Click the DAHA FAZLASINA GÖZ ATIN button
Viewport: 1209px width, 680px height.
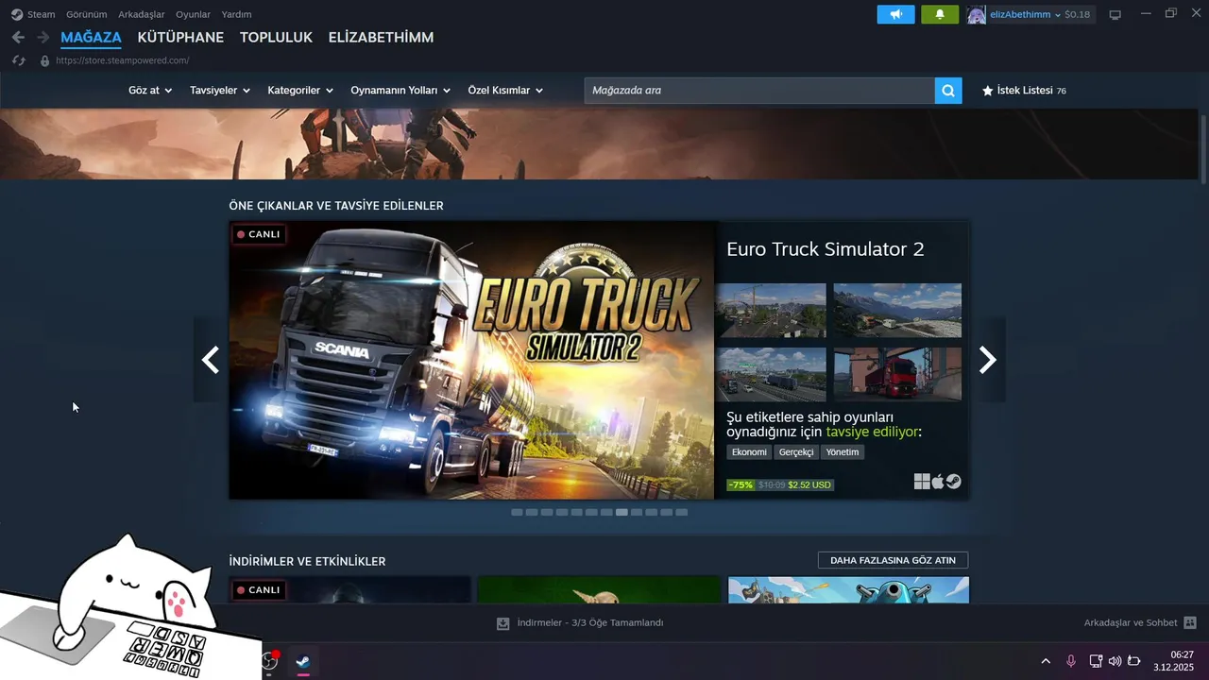pyautogui.click(x=893, y=560)
